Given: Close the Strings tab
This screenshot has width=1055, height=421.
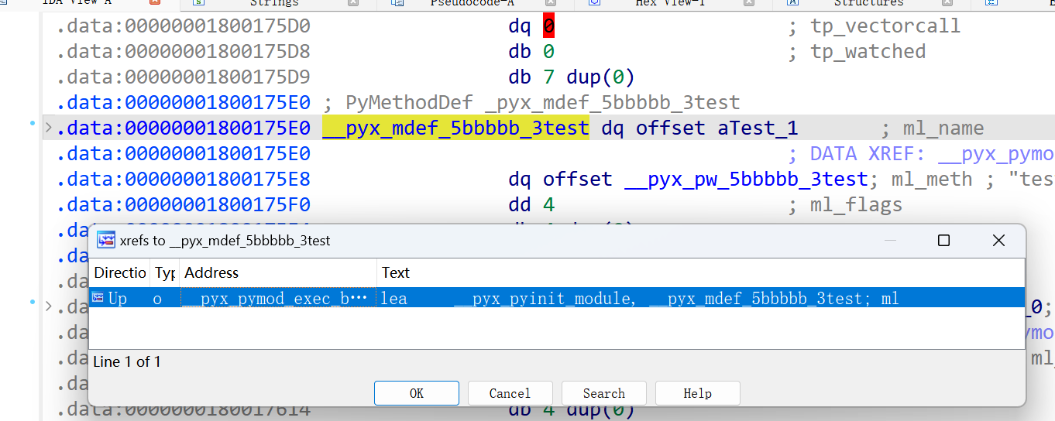Looking at the screenshot, I should coord(353,3).
